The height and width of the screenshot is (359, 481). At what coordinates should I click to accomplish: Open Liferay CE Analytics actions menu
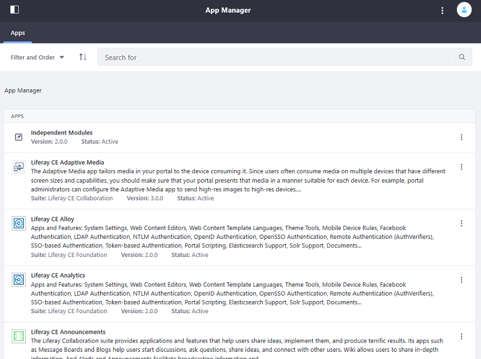point(461,280)
